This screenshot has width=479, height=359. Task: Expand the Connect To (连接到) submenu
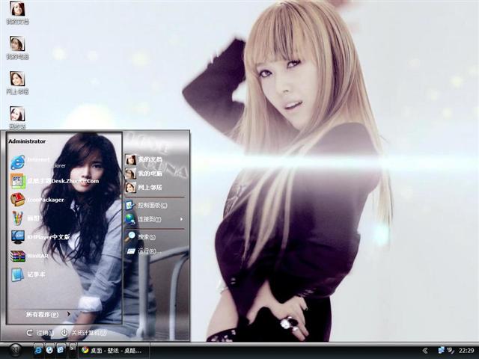pyautogui.click(x=154, y=219)
